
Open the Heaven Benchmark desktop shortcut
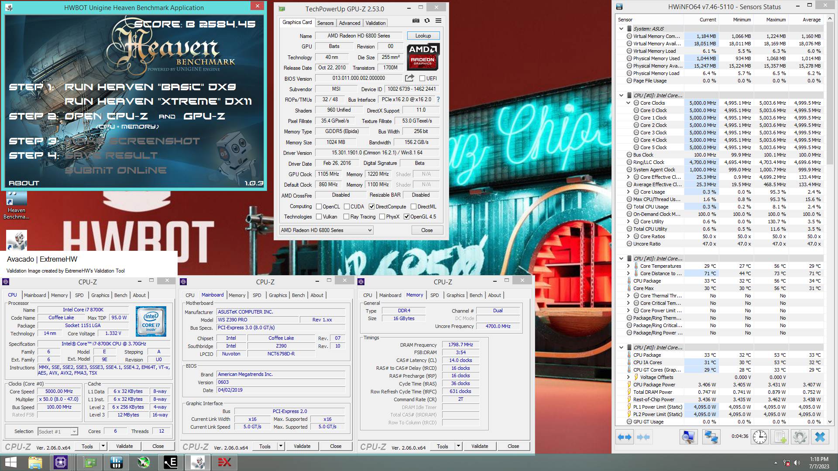pyautogui.click(x=16, y=206)
